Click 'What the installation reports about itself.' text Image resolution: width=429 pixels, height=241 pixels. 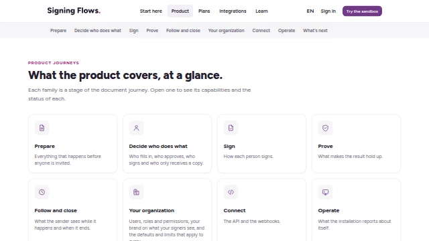355,225
